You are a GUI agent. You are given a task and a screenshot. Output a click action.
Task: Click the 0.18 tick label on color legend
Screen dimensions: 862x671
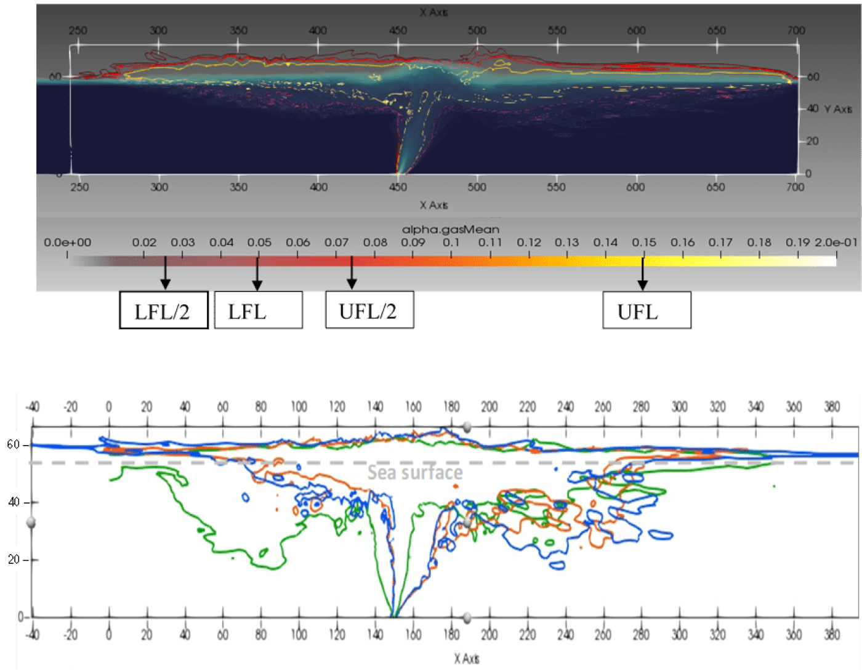pyautogui.click(x=759, y=243)
